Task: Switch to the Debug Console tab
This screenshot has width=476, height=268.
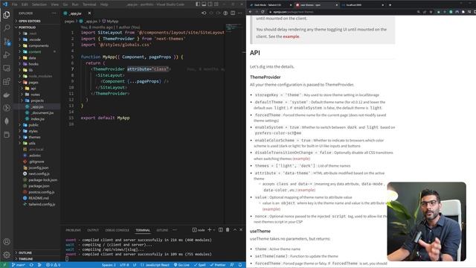Action: (117, 230)
